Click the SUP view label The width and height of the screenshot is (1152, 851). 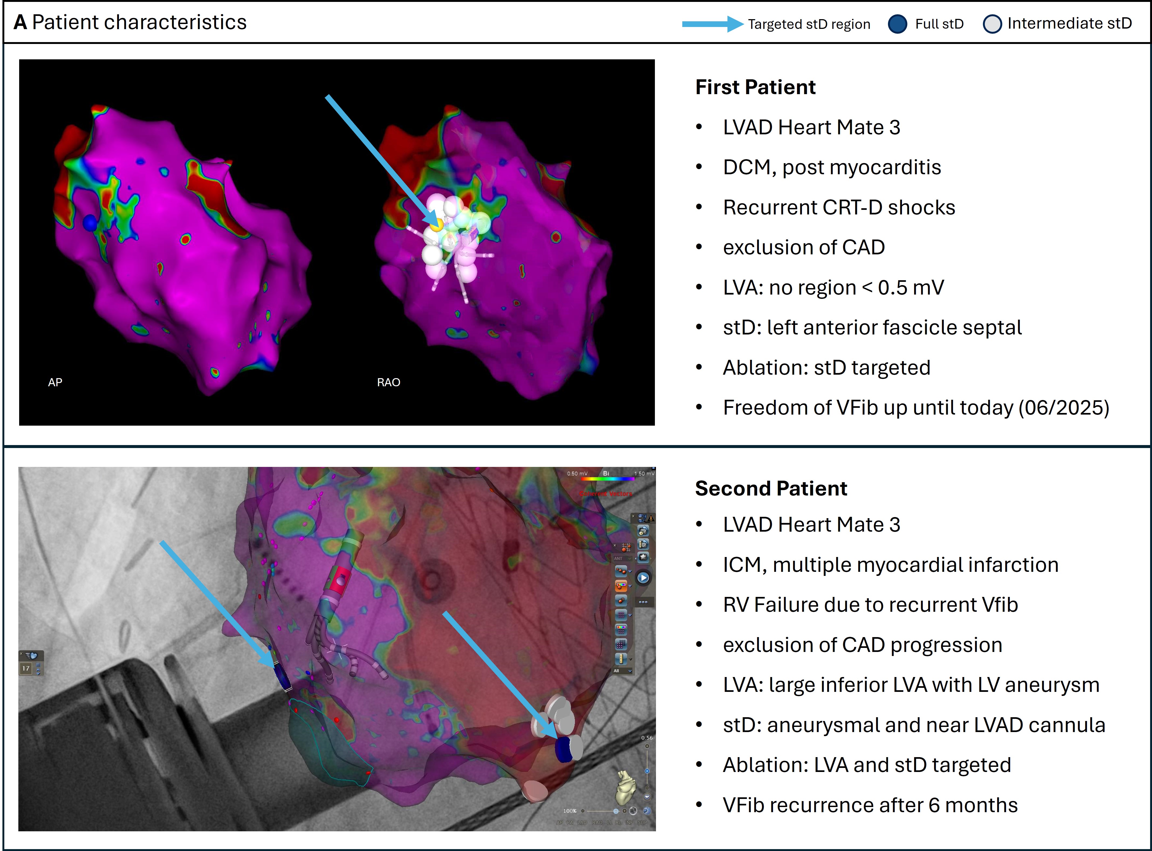642,823
